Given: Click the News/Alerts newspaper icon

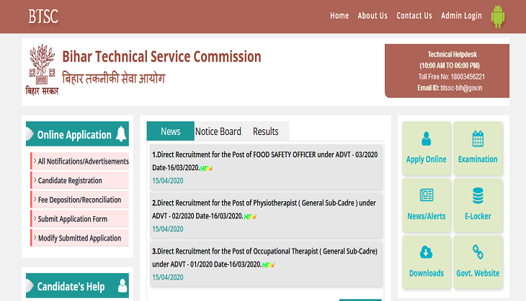Looking at the screenshot, I should point(427,195).
